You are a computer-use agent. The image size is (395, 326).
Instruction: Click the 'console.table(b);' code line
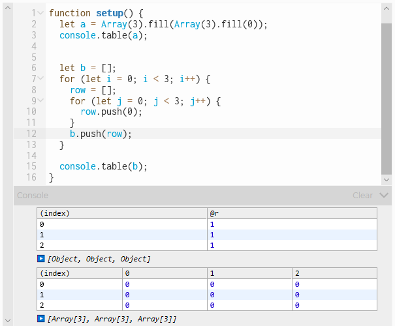tap(103, 166)
